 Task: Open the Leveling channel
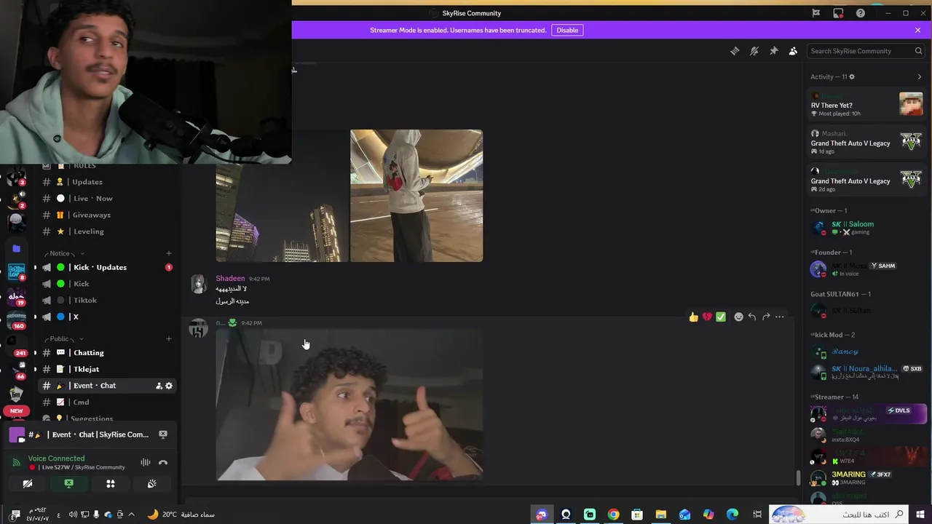[106, 231]
